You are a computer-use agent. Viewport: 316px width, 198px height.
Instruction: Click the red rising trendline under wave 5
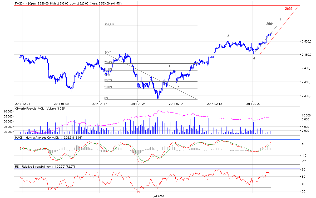[278, 31]
